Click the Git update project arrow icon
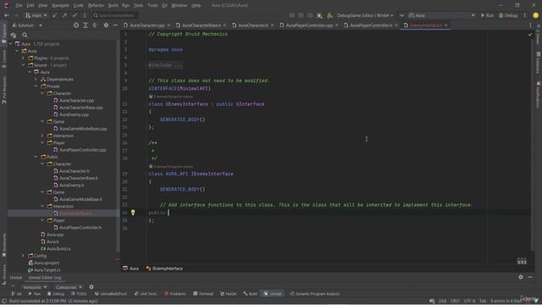 pos(55,15)
